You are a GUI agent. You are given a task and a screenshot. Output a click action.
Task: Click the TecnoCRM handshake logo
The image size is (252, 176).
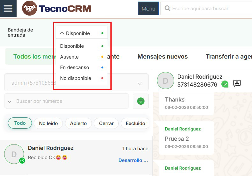point(30,9)
